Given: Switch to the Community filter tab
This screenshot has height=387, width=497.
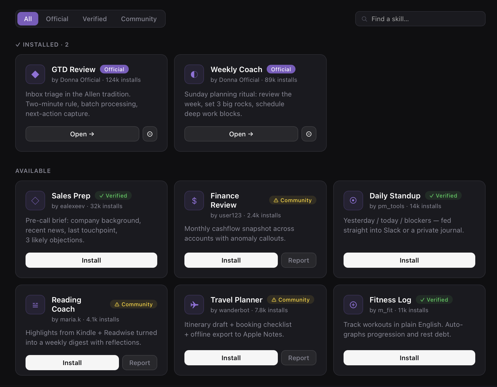Looking at the screenshot, I should tap(139, 19).
